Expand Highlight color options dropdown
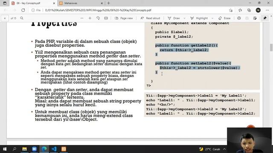This screenshot has width=273, height=153. tap(212, 18)
